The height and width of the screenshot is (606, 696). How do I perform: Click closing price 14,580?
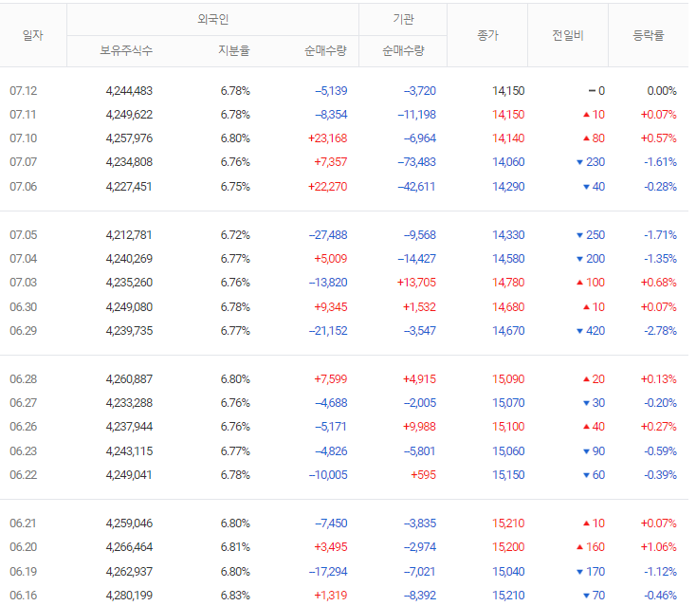click(x=508, y=259)
